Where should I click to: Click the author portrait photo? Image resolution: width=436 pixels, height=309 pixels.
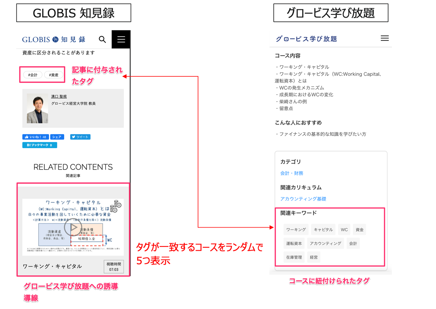click(38, 108)
